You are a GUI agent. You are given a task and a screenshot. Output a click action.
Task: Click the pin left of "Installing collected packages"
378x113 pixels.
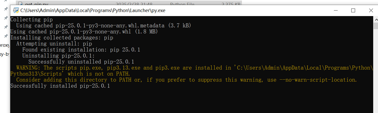pos(6,36)
